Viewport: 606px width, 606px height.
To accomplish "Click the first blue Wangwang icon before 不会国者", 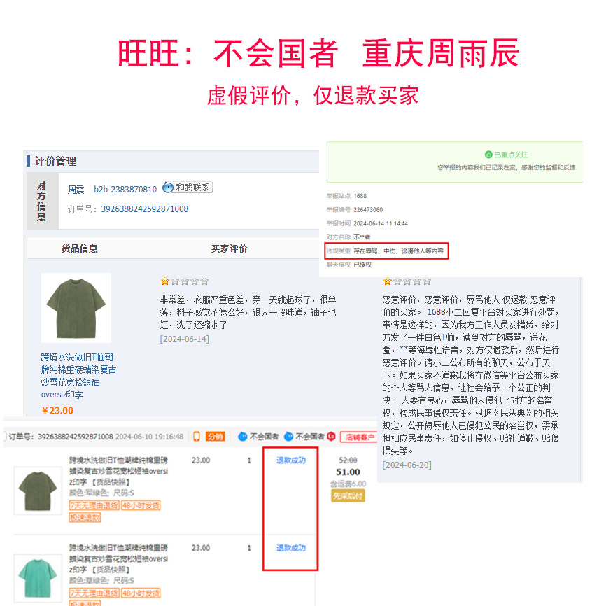I will [243, 437].
